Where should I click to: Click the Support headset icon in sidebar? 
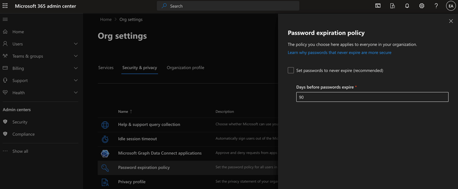[x=5, y=80]
